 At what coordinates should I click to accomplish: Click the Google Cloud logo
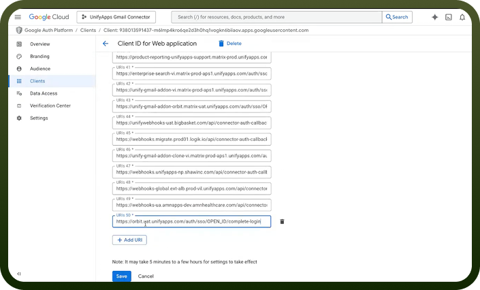click(x=49, y=17)
